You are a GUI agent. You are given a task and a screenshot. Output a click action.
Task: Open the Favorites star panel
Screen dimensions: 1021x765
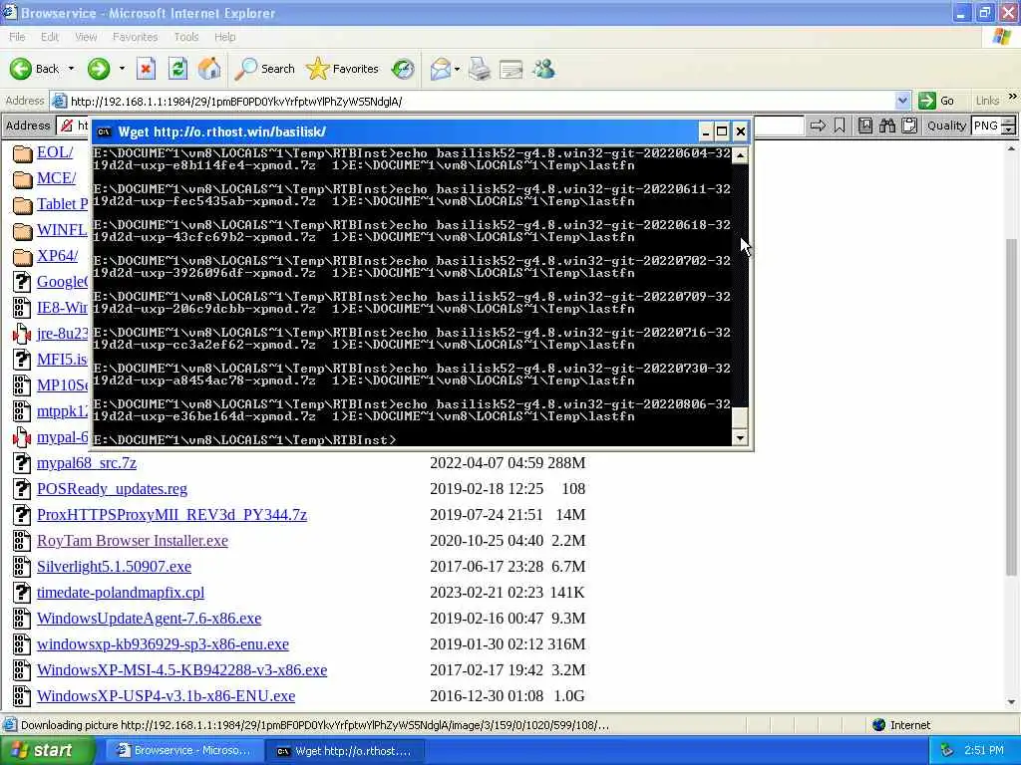click(x=343, y=69)
